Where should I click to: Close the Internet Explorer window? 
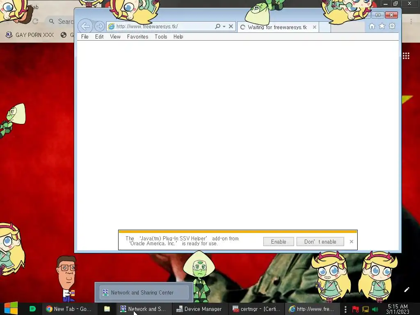point(391,15)
